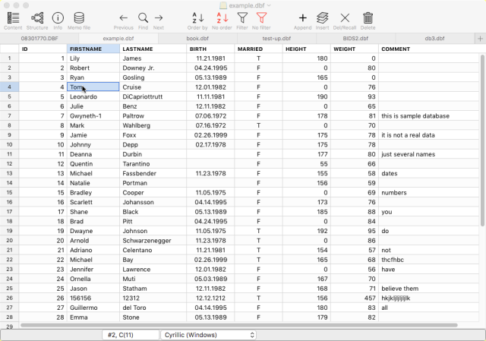Toggle Del/Recall on the record
The width and height of the screenshot is (486, 341).
345,17
